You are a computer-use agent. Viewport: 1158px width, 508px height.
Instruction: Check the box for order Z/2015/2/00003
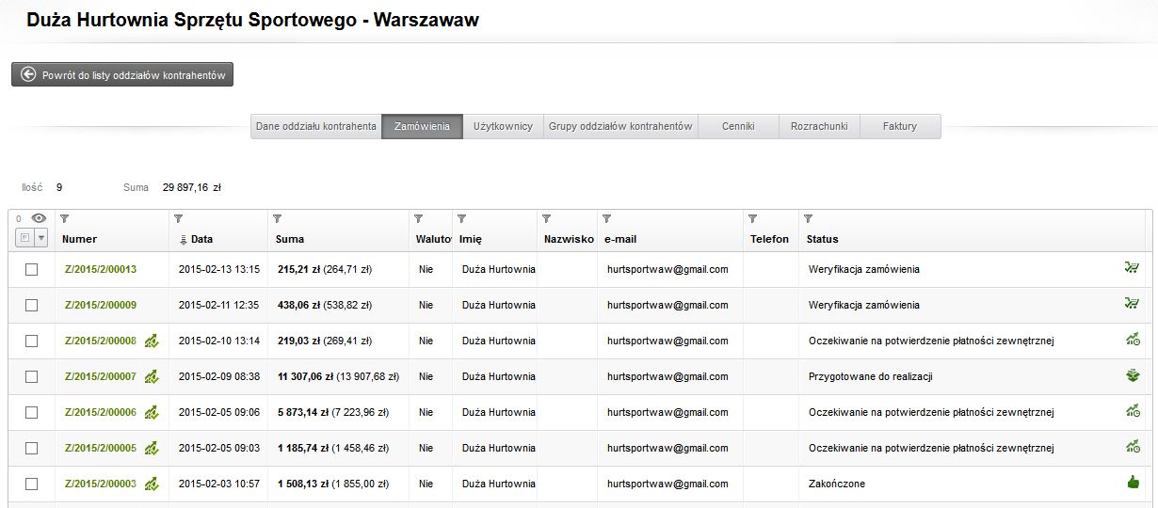(x=32, y=484)
